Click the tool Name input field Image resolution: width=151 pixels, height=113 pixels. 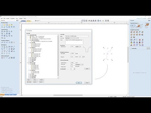pos(77,36)
